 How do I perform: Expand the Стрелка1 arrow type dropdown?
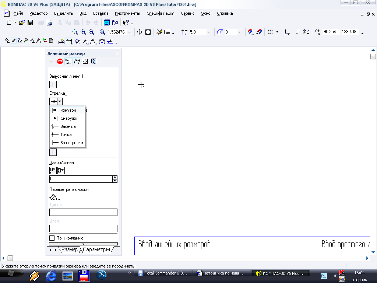60,101
